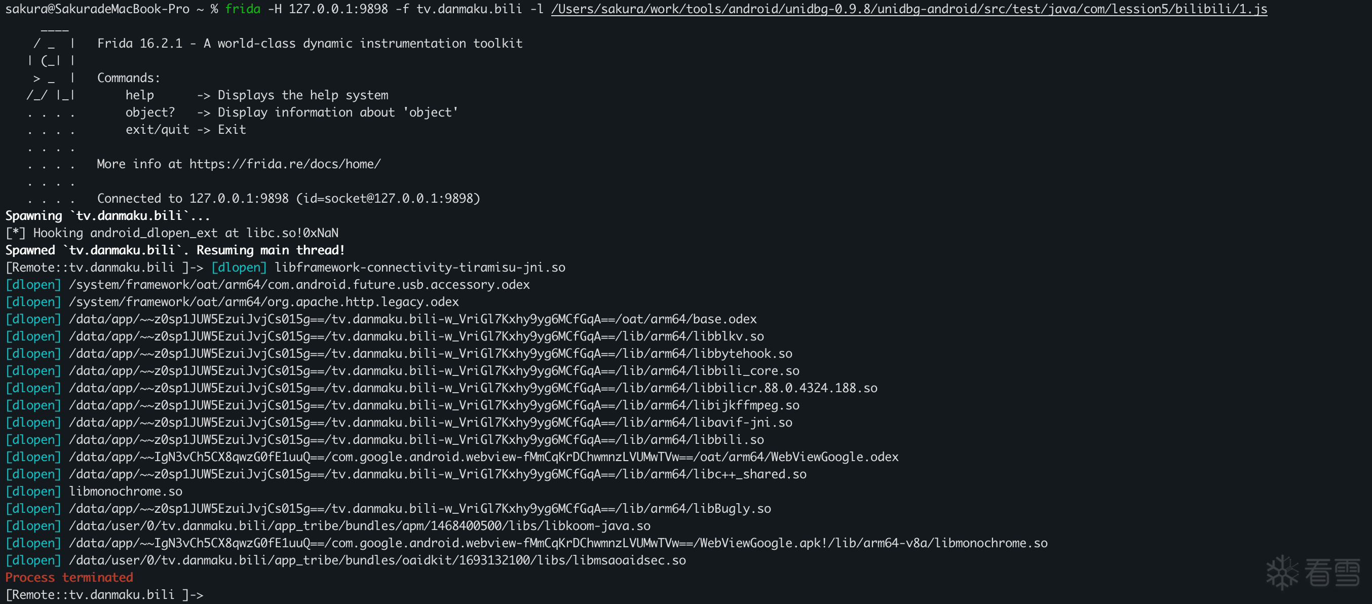This screenshot has height=604, width=1372.
Task: Click the libijkffmpeg.so library entry
Action: tap(434, 405)
